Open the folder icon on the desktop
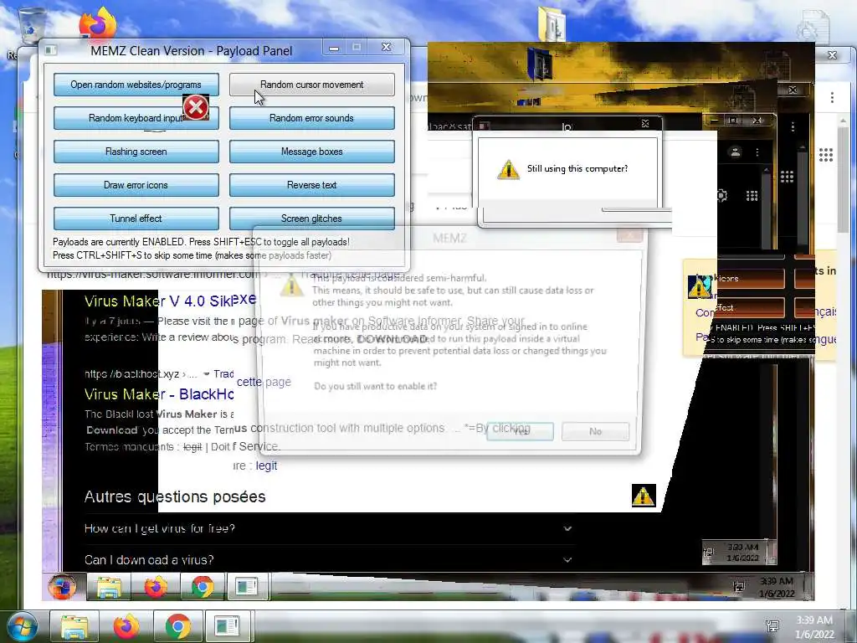857x643 pixels. pos(552,23)
